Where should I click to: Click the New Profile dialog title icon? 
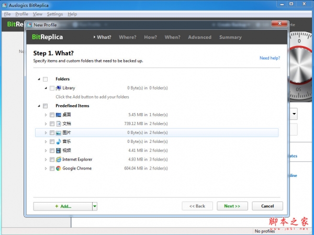coord(29,25)
